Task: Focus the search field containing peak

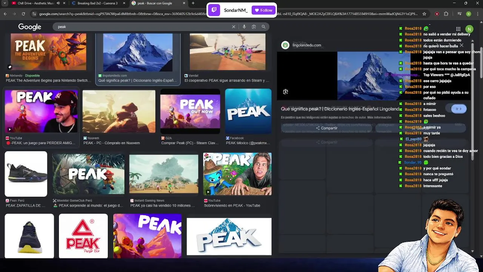Action: [x=143, y=27]
